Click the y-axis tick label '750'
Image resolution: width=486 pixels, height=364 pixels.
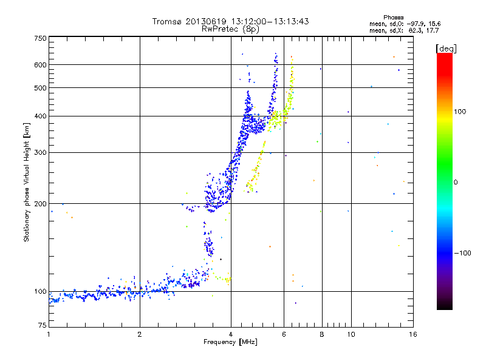point(40,38)
